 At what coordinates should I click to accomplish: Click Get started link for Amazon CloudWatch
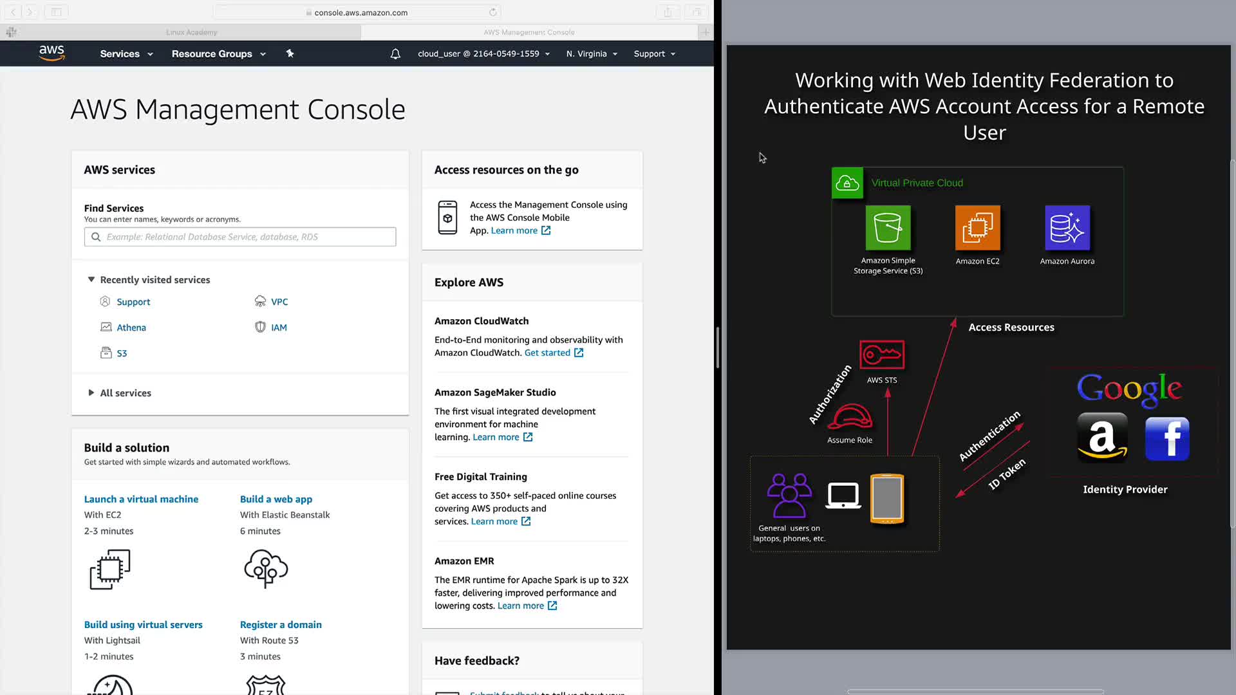547,353
